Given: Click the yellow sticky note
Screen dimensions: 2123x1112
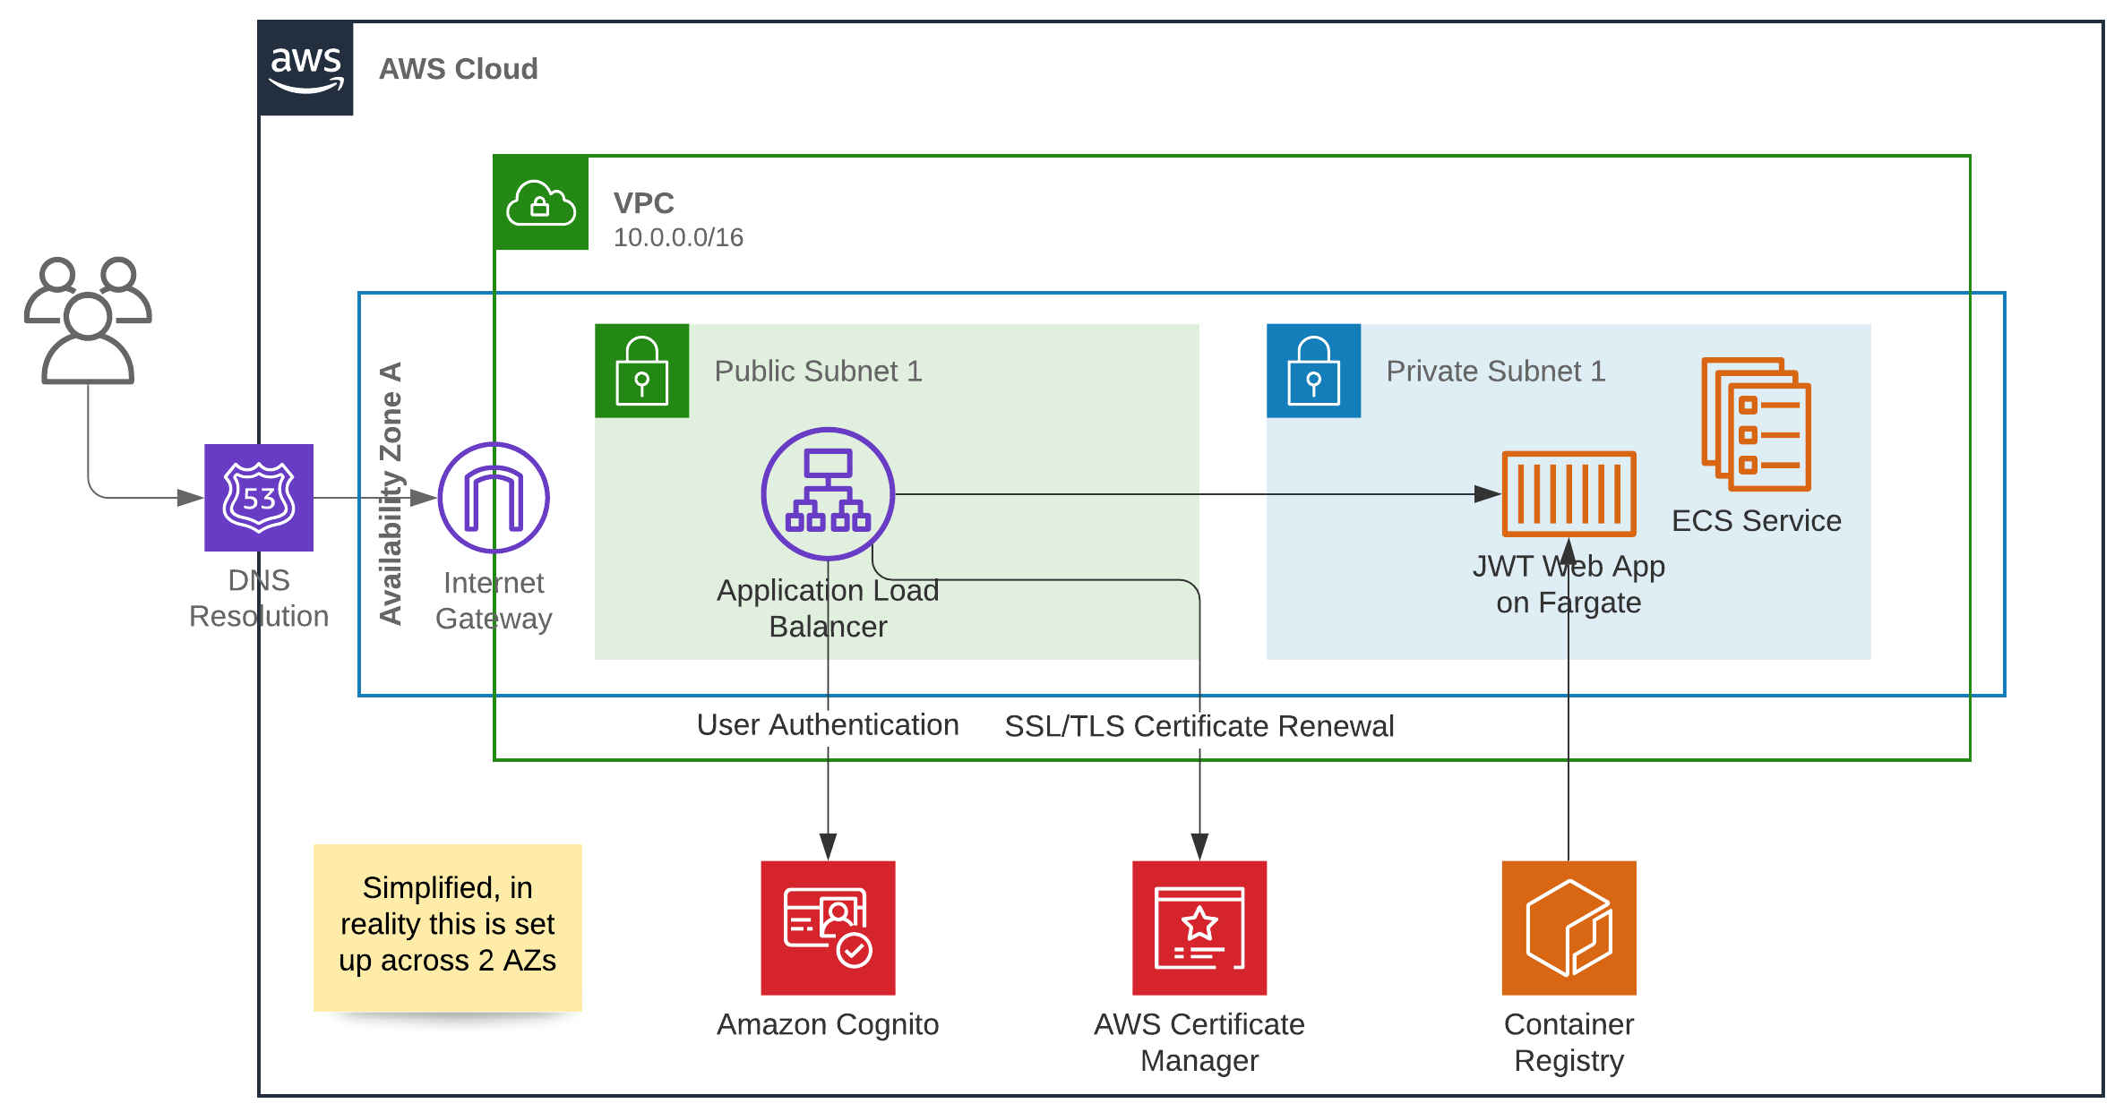Looking at the screenshot, I should click(448, 928).
